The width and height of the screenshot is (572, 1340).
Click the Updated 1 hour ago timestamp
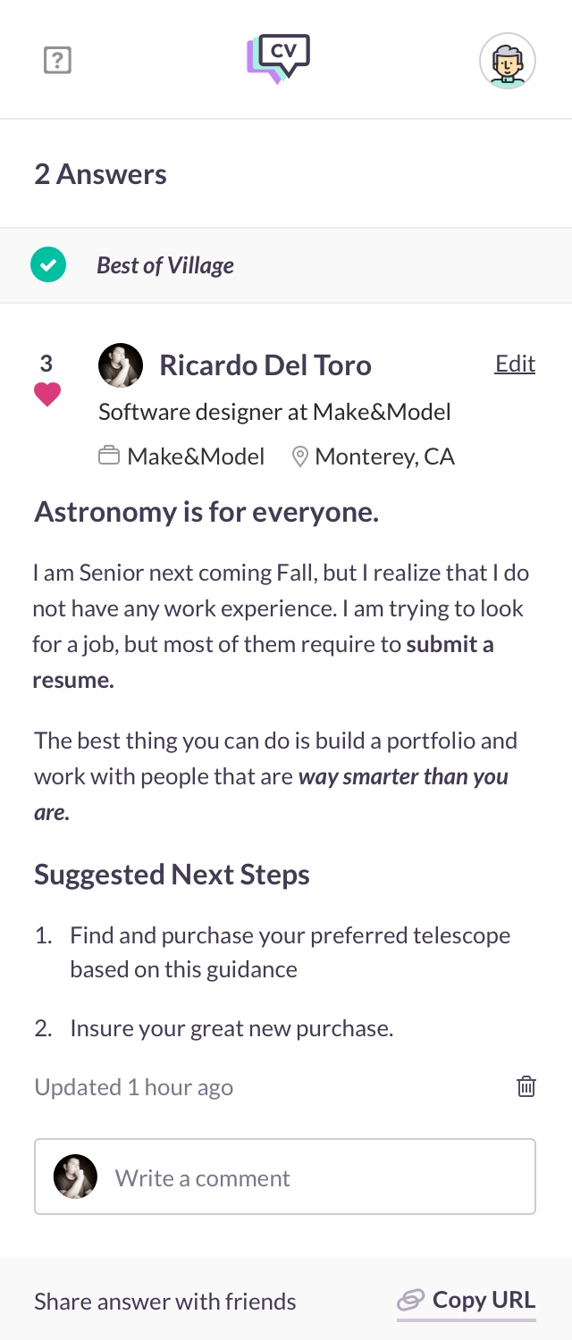134,1087
